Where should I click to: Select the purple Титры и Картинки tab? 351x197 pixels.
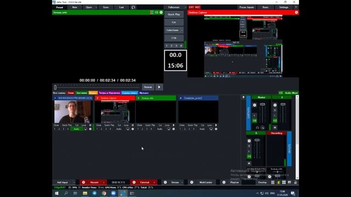click(x=109, y=93)
